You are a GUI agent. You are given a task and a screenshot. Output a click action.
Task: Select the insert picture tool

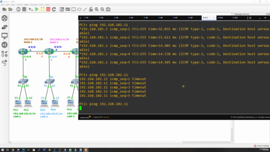coord(67,9)
